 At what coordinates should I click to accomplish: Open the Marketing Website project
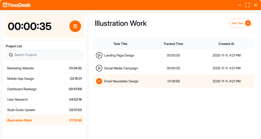[x=44, y=68]
